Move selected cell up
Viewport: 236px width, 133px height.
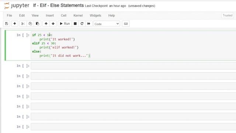pos(46,24)
